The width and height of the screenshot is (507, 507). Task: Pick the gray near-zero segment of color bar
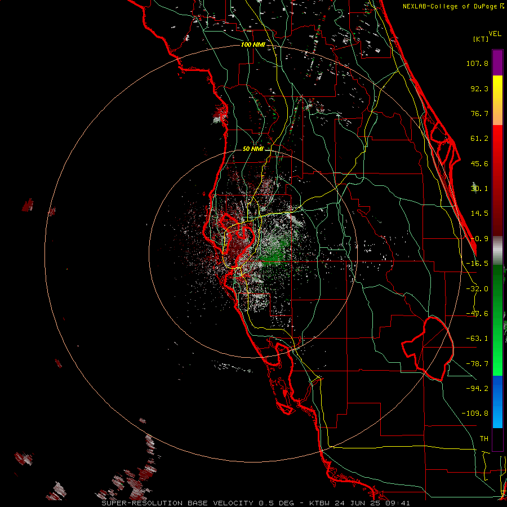point(497,251)
